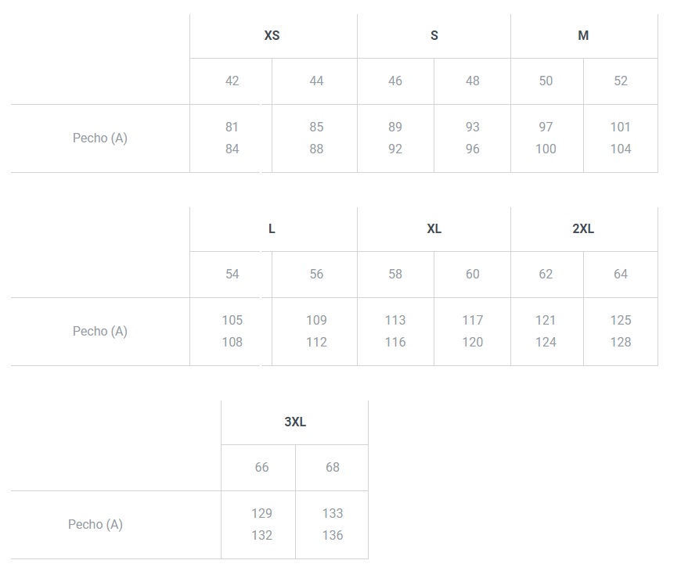The width and height of the screenshot is (681, 571).
Task: Select numeric size 68 cell
Action: click(x=333, y=467)
